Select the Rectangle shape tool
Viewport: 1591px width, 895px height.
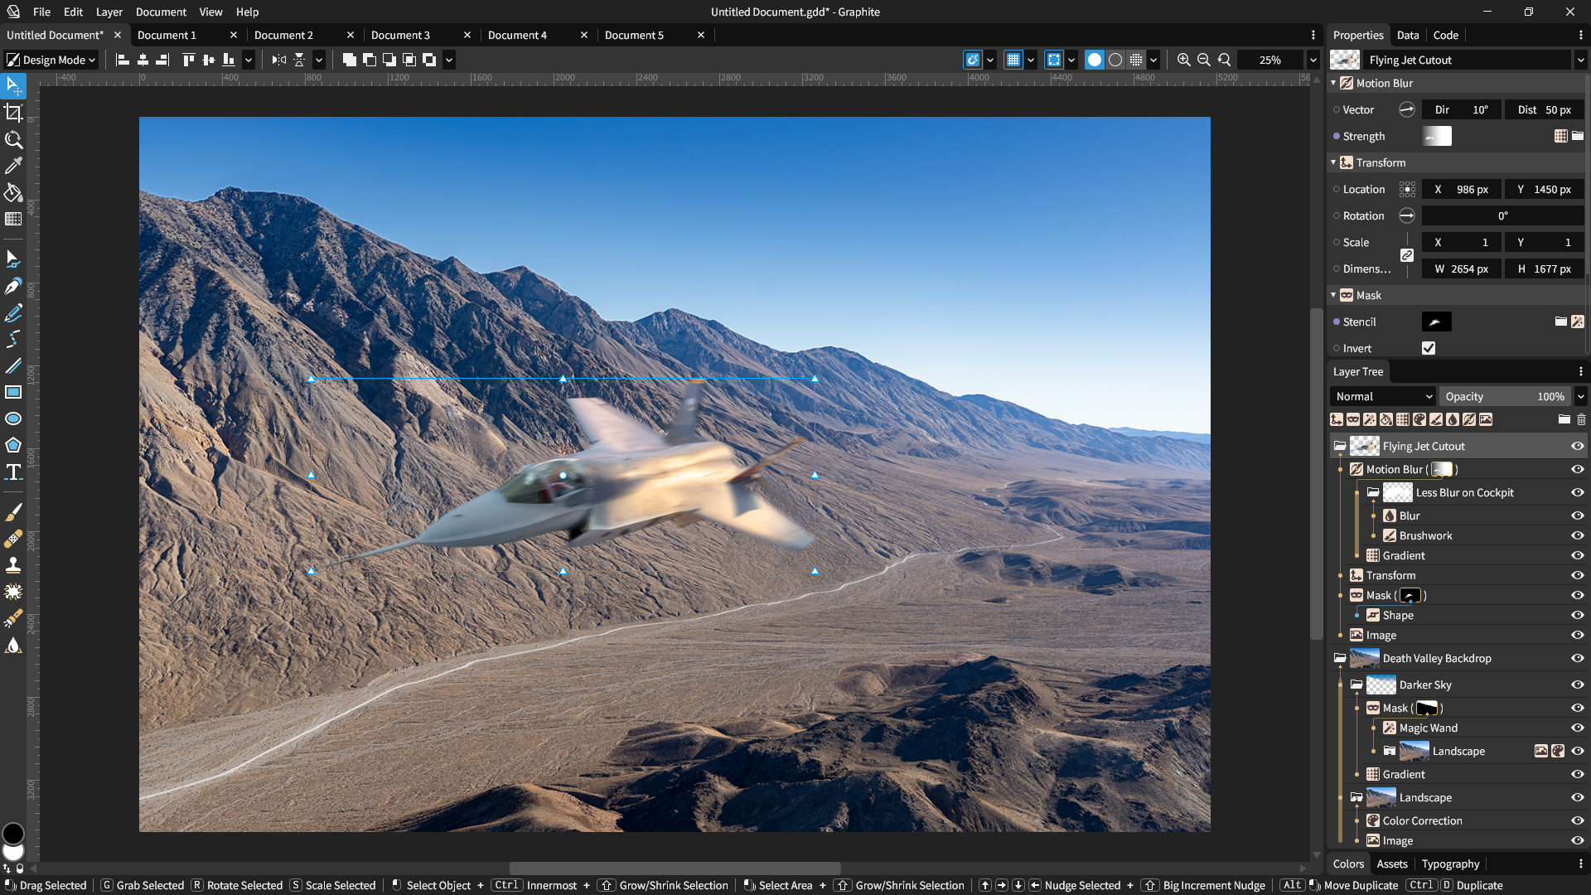pos(13,392)
